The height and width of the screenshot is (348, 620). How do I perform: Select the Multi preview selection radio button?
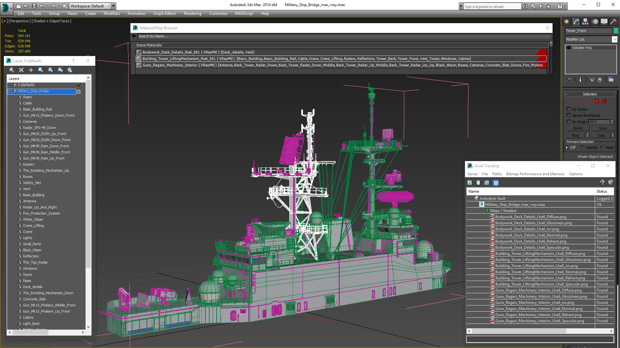tap(602, 148)
